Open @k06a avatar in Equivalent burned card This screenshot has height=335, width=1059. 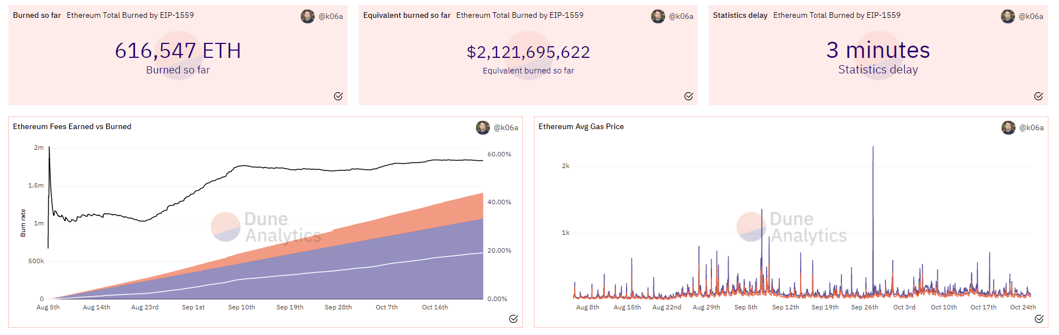(x=658, y=16)
